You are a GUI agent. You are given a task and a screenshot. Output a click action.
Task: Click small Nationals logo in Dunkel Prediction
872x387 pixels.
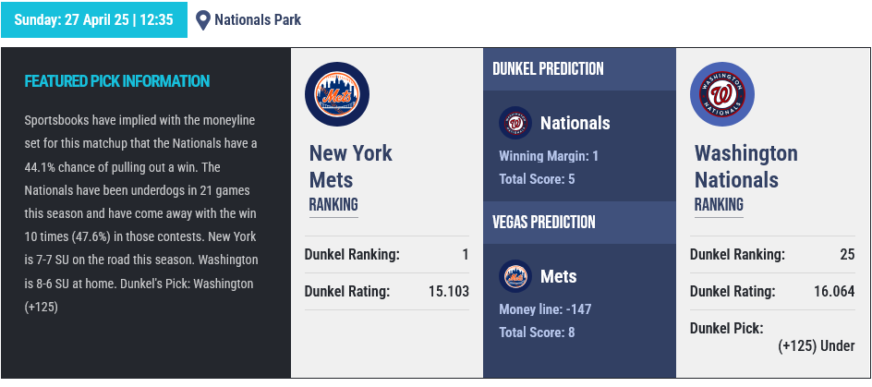(x=514, y=123)
